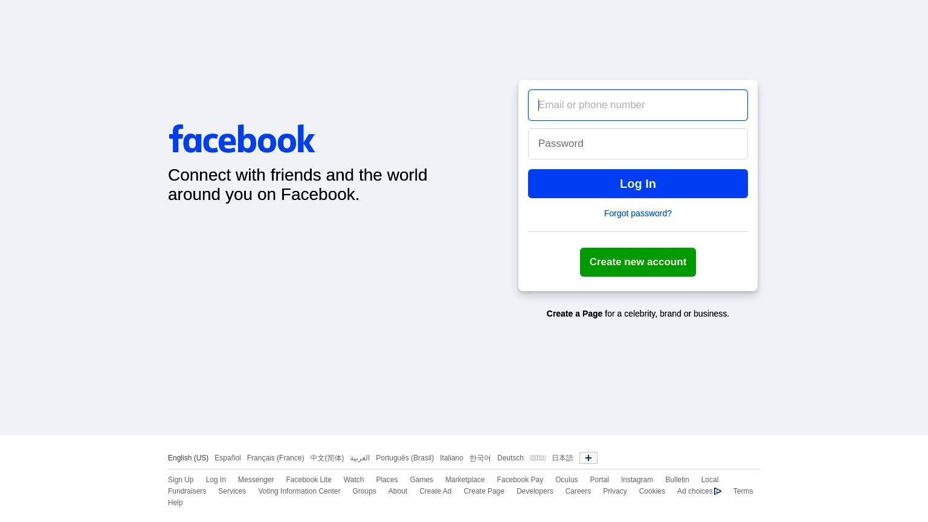Click Create new account button
Screen dimensions: 928x522
[638, 262]
